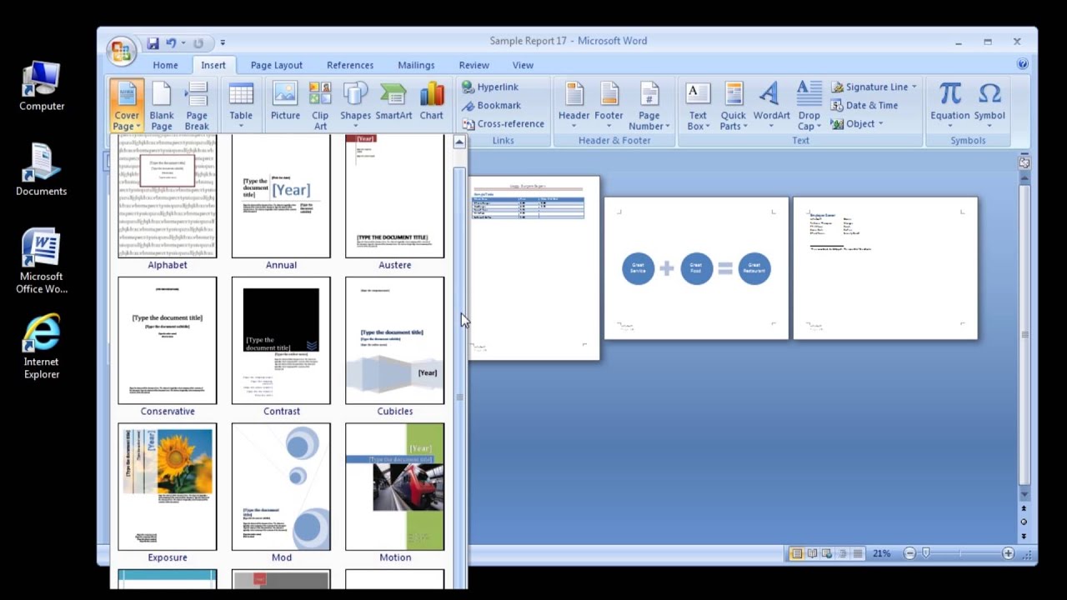Screen dimensions: 1067x600
Task: Click the Cross-reference button
Action: coord(503,123)
